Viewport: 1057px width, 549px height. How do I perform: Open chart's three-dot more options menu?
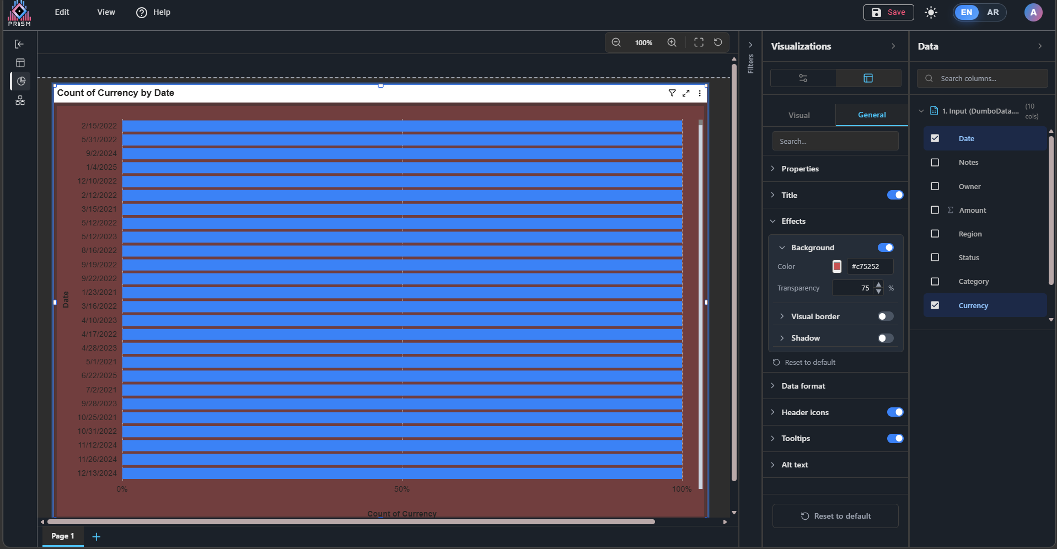pos(700,93)
